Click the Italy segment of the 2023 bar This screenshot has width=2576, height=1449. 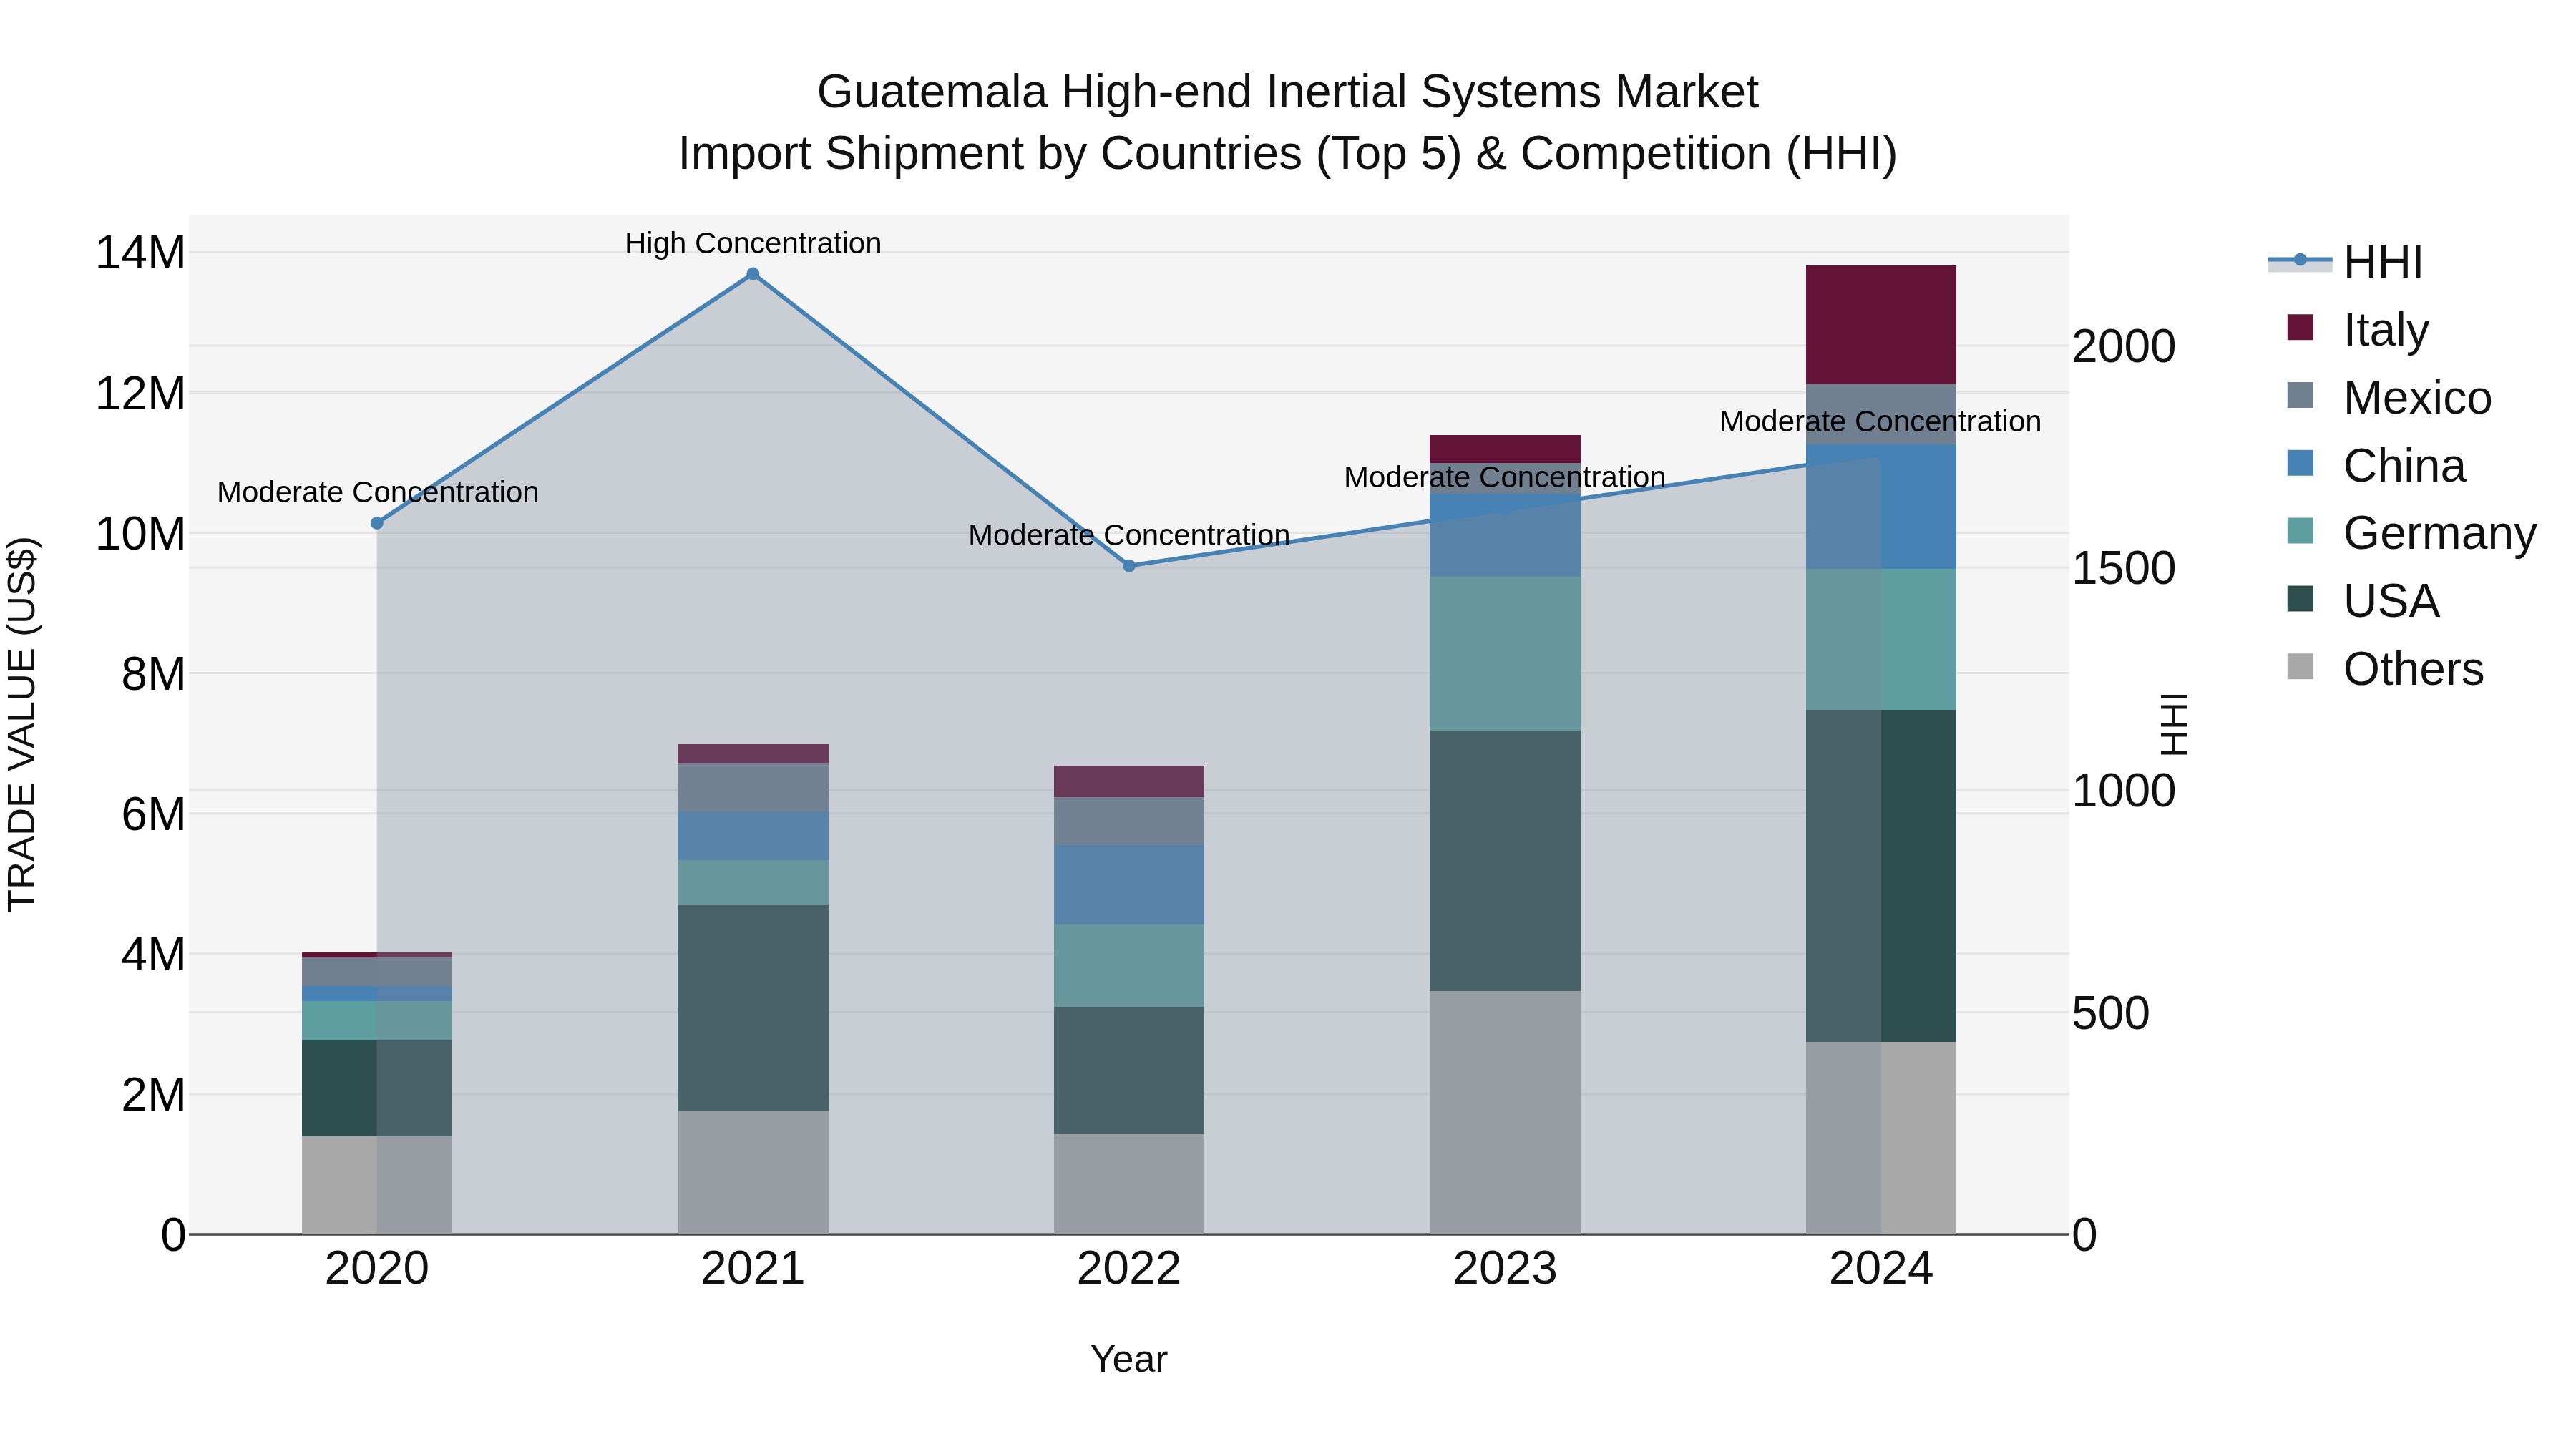click(1505, 449)
